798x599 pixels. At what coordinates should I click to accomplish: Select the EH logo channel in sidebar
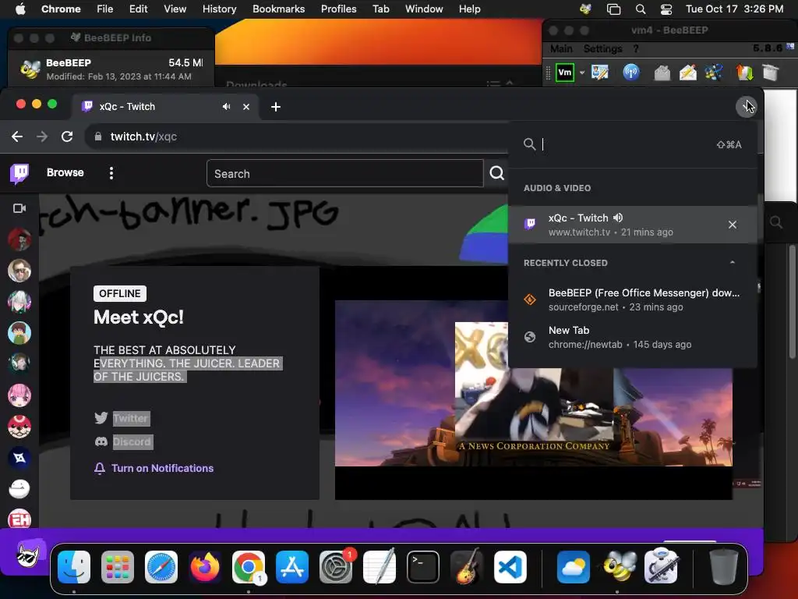[19, 519]
